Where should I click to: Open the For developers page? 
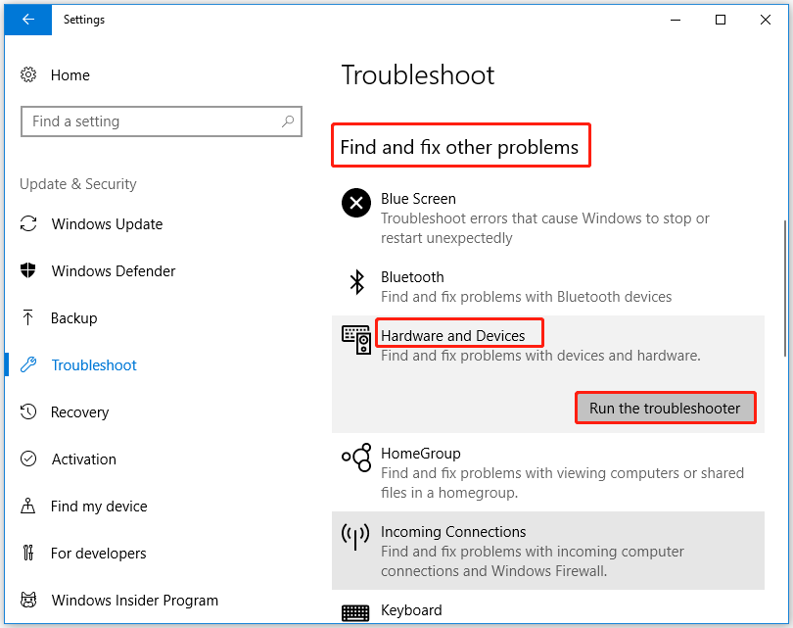coord(99,554)
